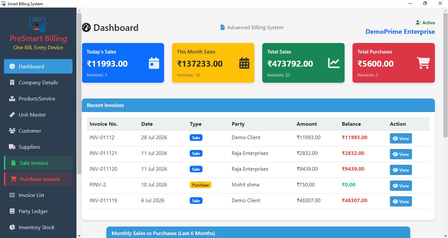Click the user check icon next to Active
The height and width of the screenshot is (238, 448).
coord(418,23)
